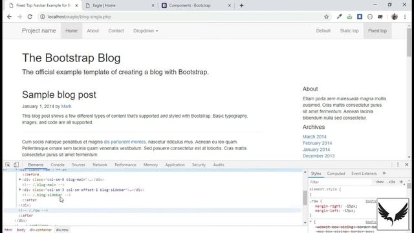Open the February 2014 archive link
414x233 pixels.
317,143
